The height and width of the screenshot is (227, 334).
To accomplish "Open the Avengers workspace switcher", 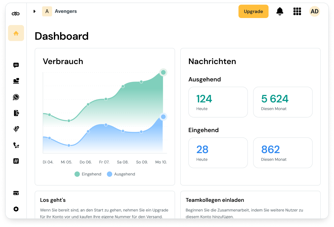I will pos(60,11).
